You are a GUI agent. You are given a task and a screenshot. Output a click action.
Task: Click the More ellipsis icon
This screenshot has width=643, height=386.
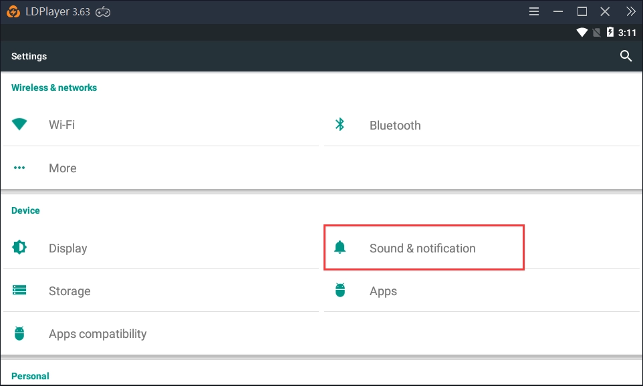point(19,168)
